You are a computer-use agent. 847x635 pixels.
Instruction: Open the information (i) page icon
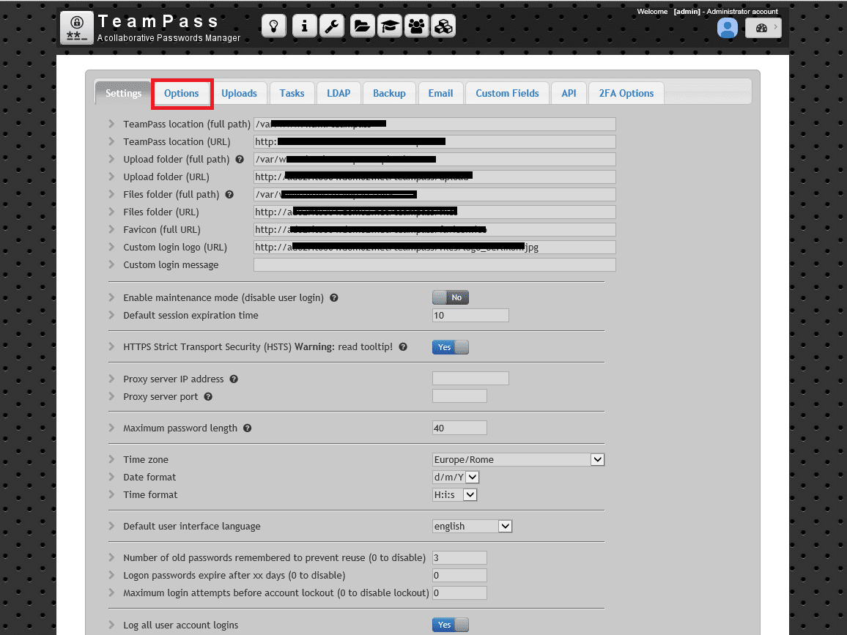[305, 26]
